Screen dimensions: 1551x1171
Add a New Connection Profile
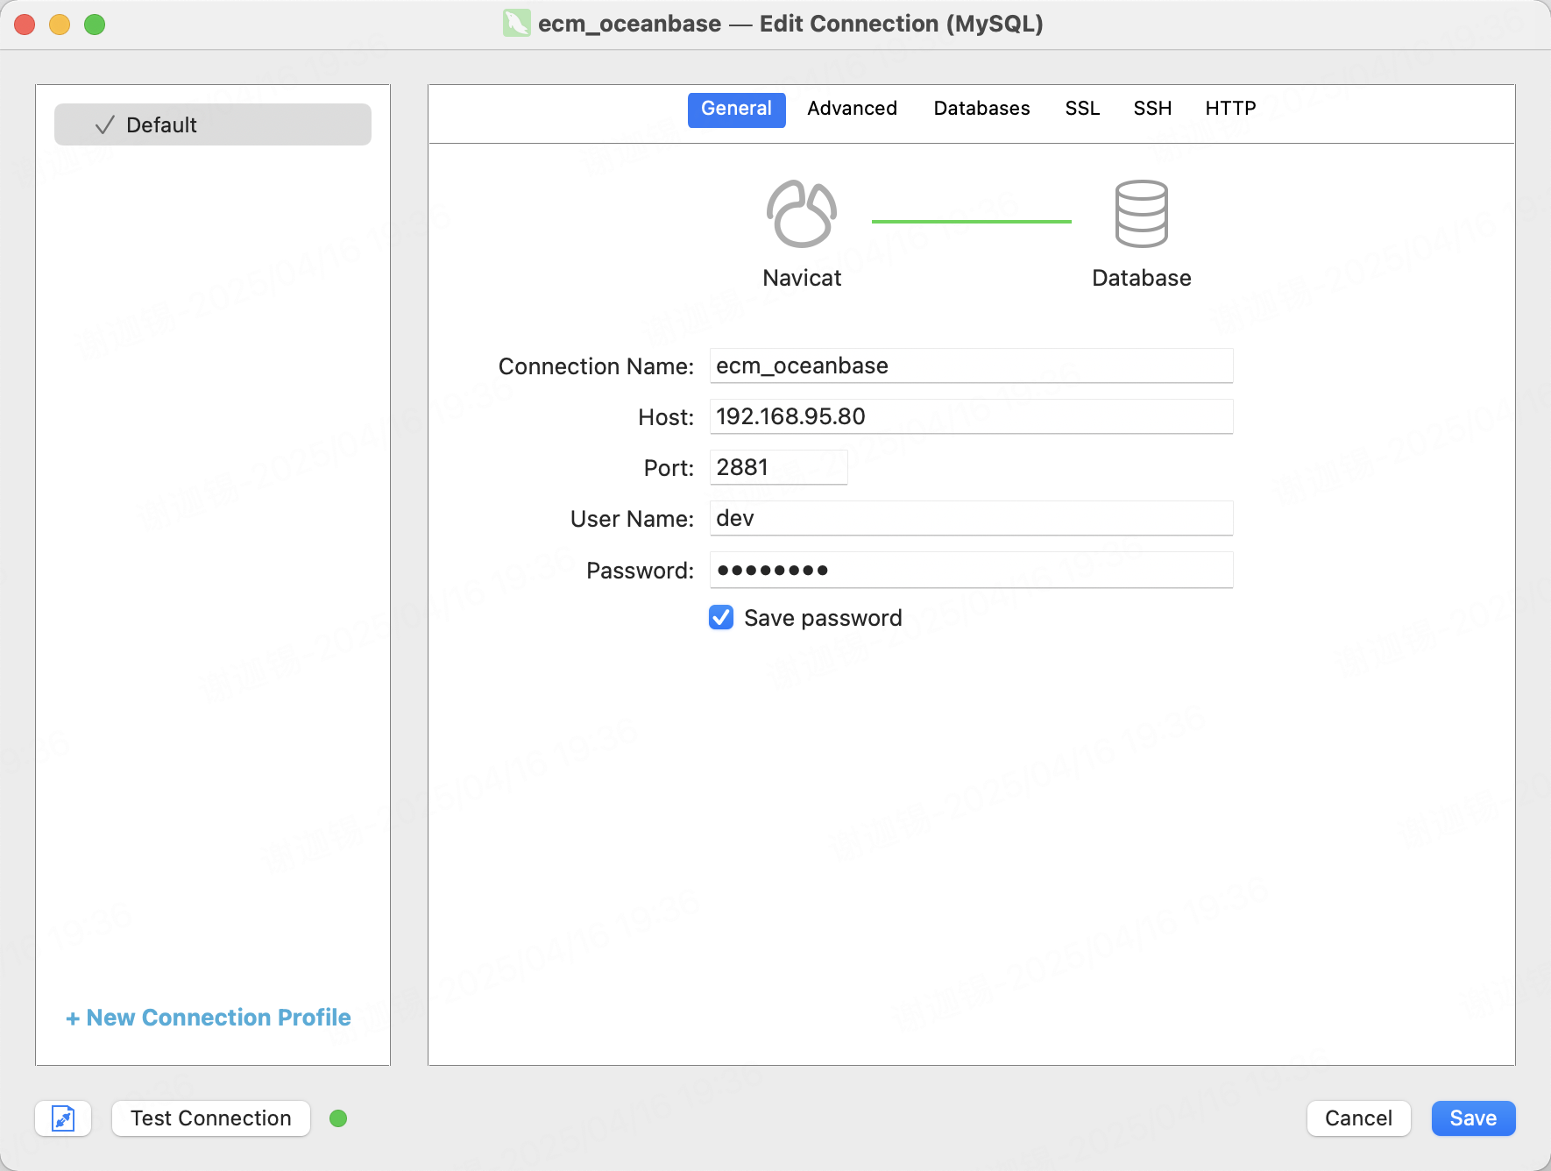(209, 1018)
